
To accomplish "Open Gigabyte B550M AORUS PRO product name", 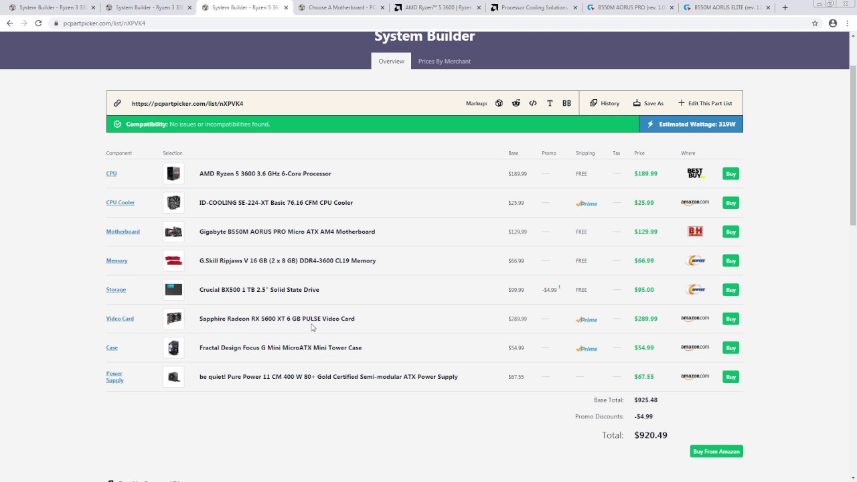I will 287,232.
